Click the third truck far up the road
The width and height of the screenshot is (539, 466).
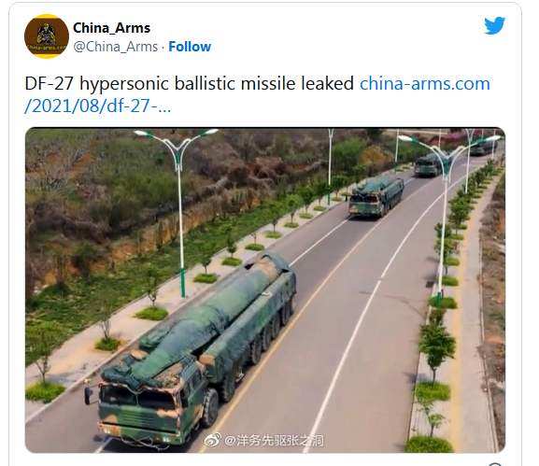click(432, 164)
